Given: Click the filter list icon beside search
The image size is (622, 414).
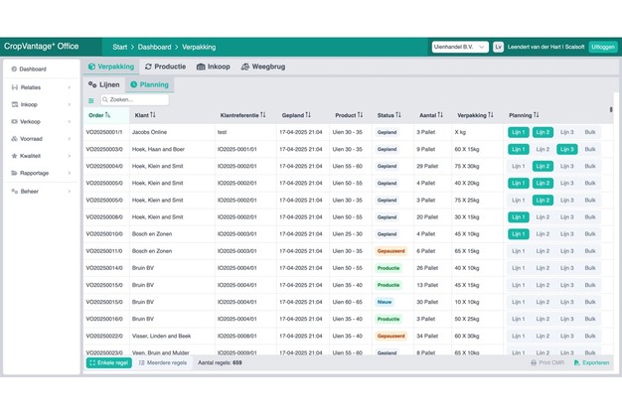Looking at the screenshot, I should tap(91, 100).
